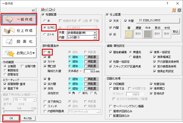
Task: Toggle the 柱壁配置 checkbox
Action: click(43, 15)
